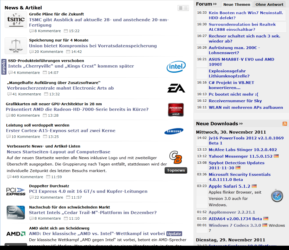Click 80 Kommentare under Radeon news
Screen dimensions: 289x250
pos(25,115)
